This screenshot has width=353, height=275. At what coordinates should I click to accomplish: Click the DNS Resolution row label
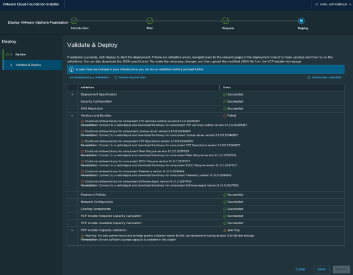[x=92, y=108]
